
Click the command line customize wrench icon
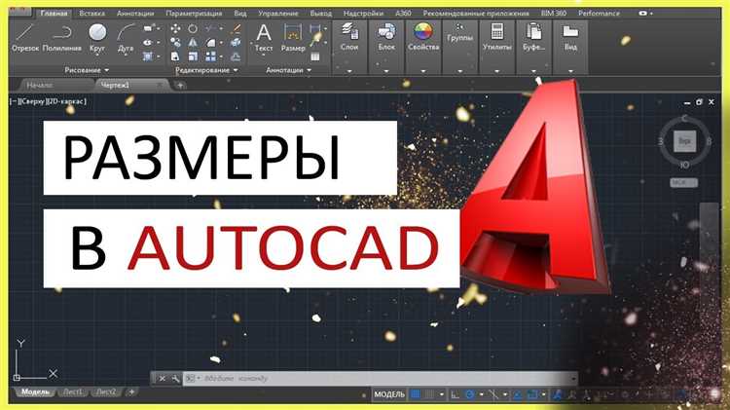[x=175, y=379]
